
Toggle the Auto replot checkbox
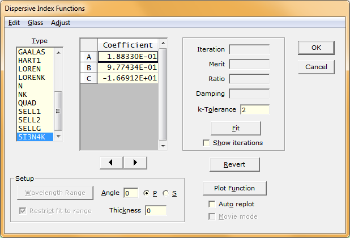pyautogui.click(x=212, y=204)
